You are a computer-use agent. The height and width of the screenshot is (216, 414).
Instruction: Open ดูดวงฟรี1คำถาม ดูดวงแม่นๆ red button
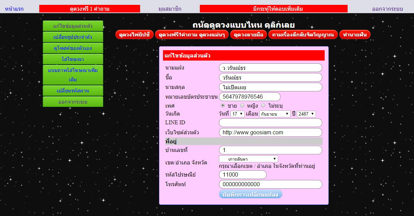[x=192, y=35]
